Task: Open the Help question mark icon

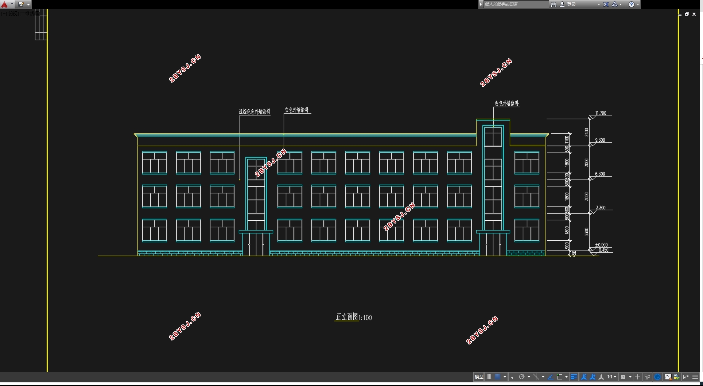Action: [x=632, y=4]
